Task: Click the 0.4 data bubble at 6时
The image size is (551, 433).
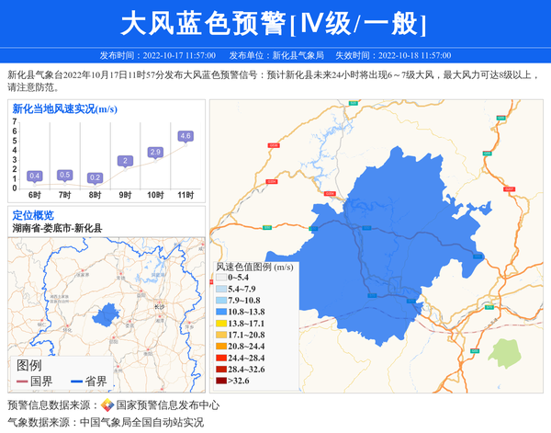Action: point(35,176)
